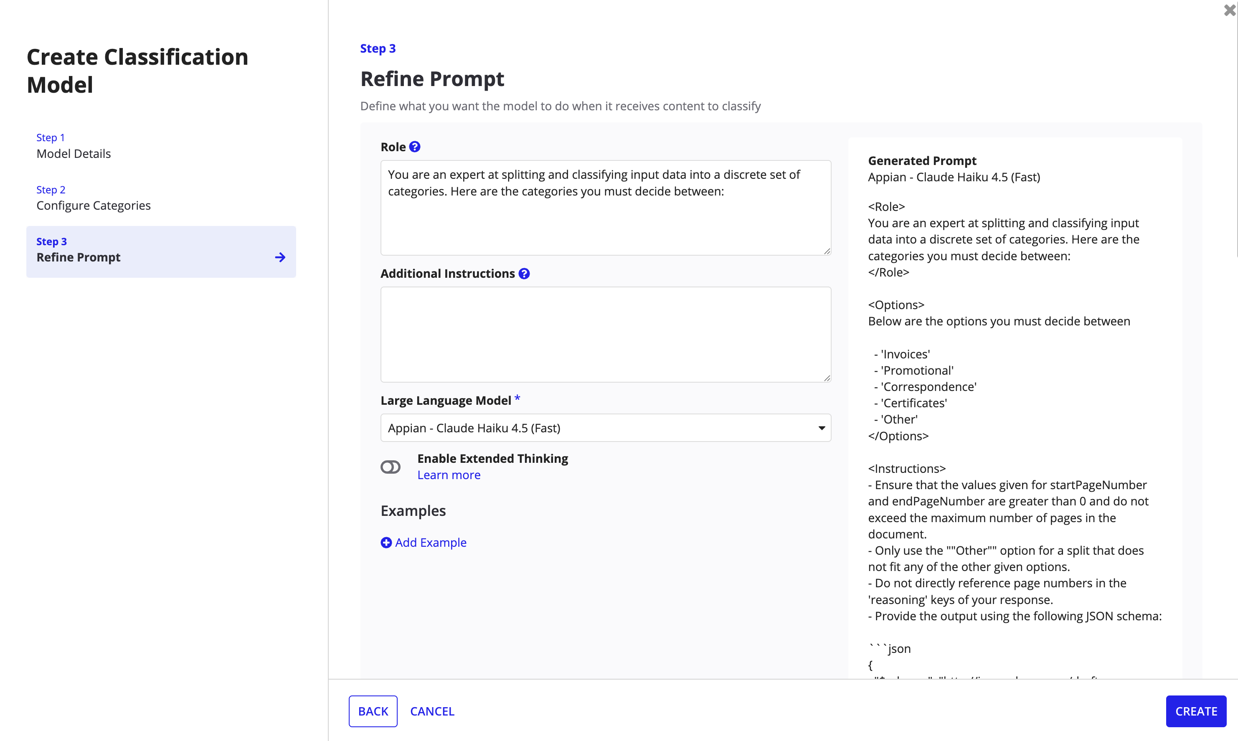This screenshot has width=1238, height=741.
Task: Click the Add Example link
Action: [430, 542]
